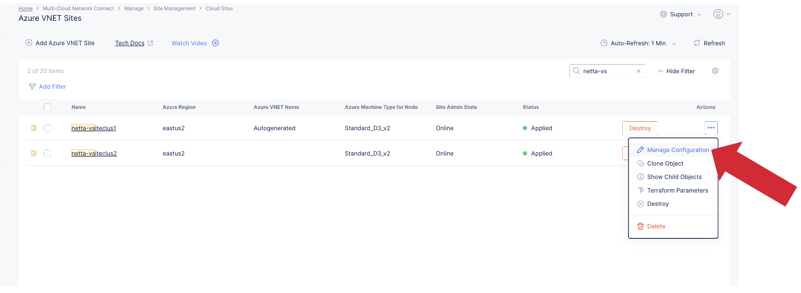Viewport: 801px width, 293px height.
Task: Open the Watch Video link
Action: 189,43
